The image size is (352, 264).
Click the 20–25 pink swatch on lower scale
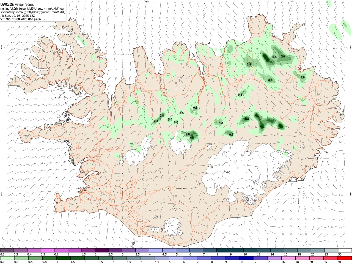pyautogui.click(x=316, y=258)
